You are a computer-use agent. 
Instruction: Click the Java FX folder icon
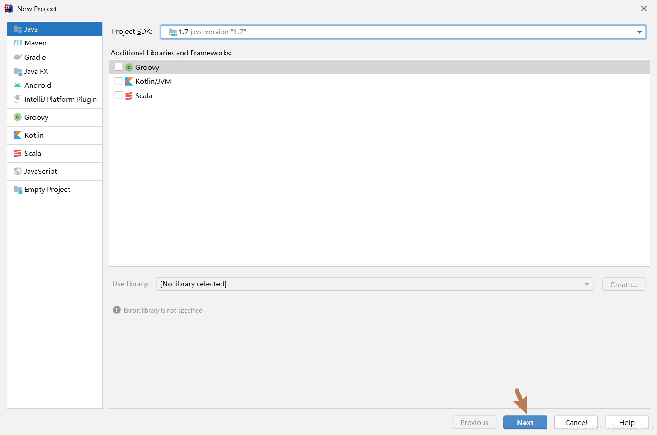coord(18,71)
